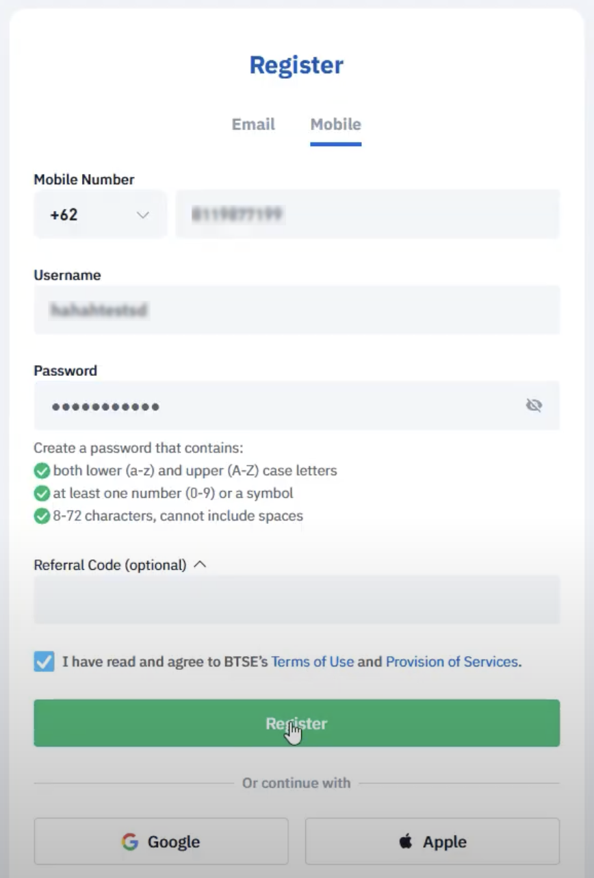Open the Terms of Use link
This screenshot has width=594, height=878.
click(313, 662)
